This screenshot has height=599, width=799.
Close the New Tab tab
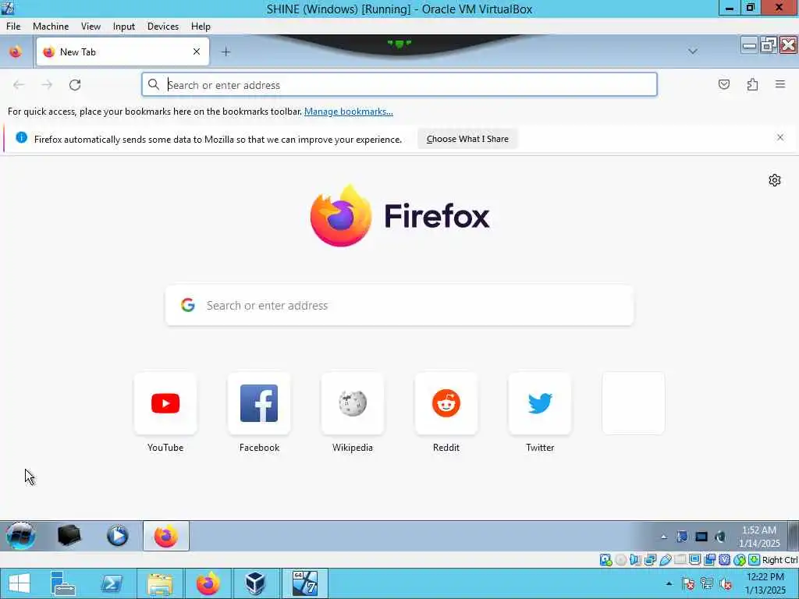tap(197, 51)
